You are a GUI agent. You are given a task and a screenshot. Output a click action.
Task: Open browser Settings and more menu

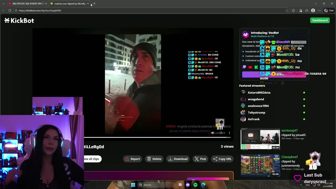point(319,10)
